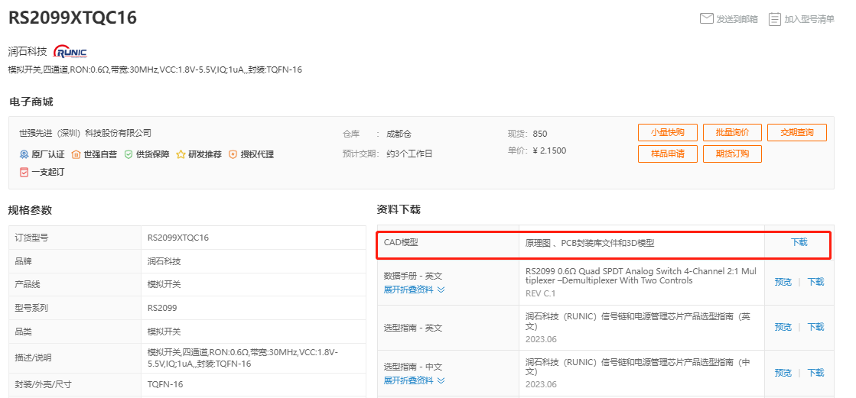The image size is (856, 398).
Task: Click the 品牌 value 润石科技 in table
Action: coord(164,261)
